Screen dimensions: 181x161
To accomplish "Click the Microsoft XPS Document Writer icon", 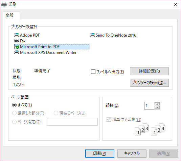I will [x=17, y=53].
